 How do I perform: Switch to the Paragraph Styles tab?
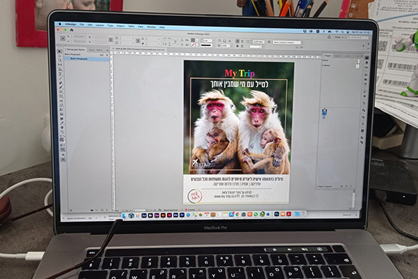click(75, 50)
